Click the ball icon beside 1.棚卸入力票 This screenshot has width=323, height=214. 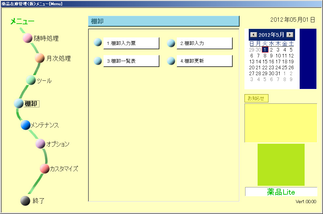[98, 42]
